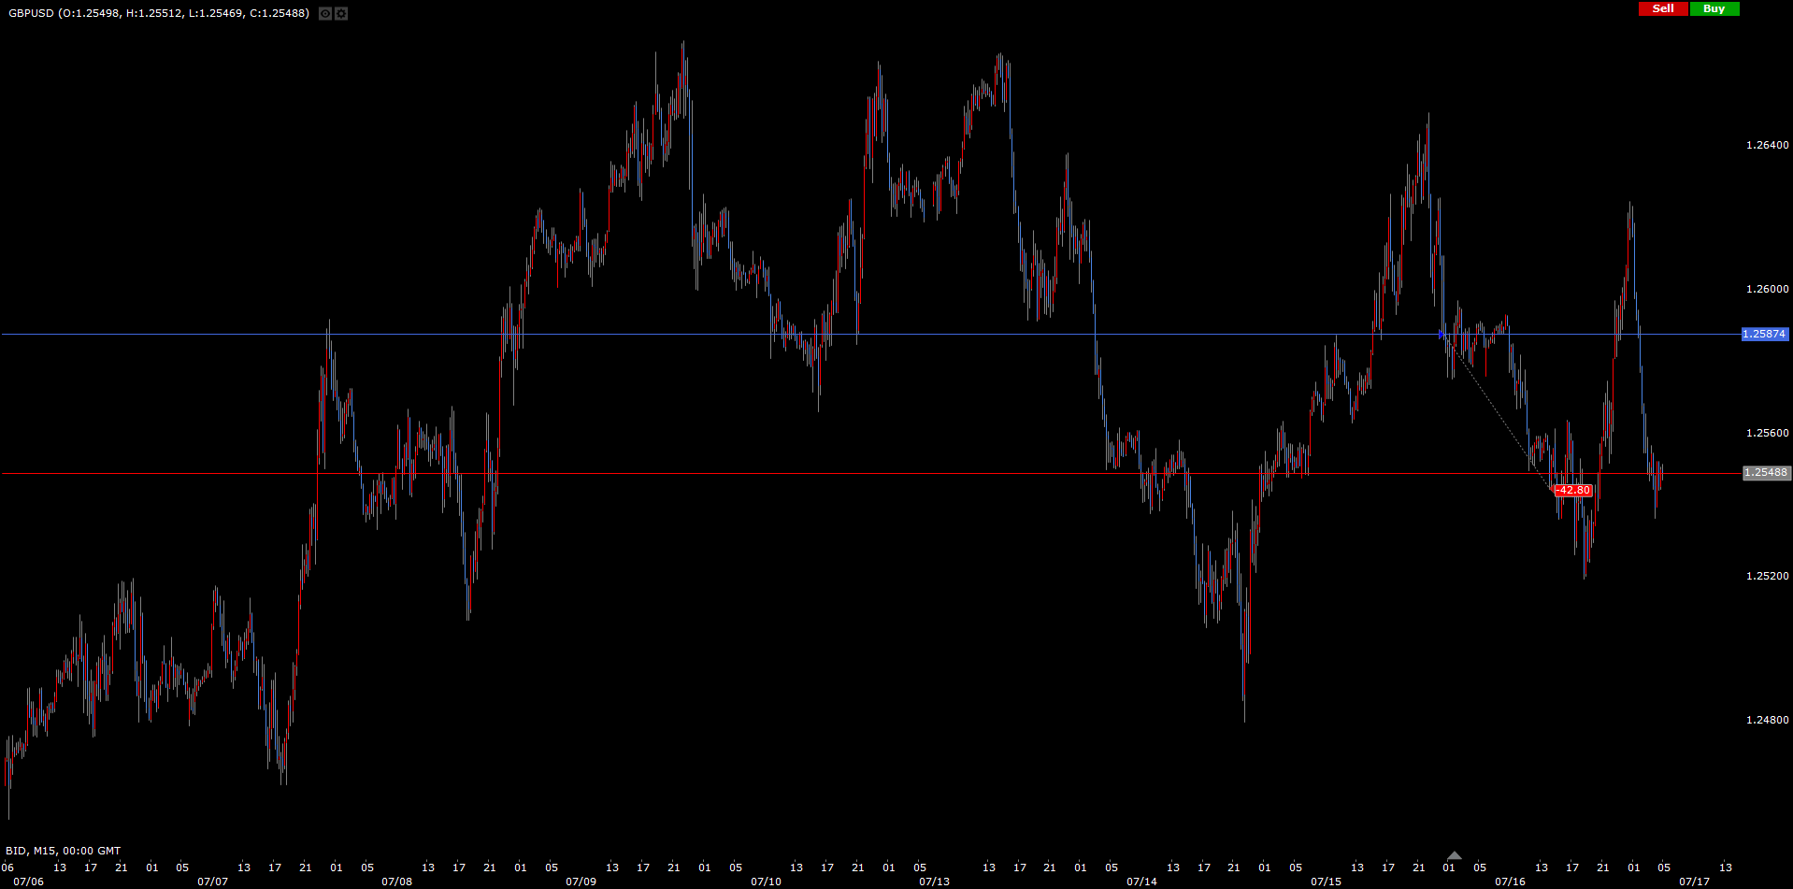1793x889 pixels.
Task: Toggle the eye visibility icon beside GBPUSD
Action: [x=325, y=13]
